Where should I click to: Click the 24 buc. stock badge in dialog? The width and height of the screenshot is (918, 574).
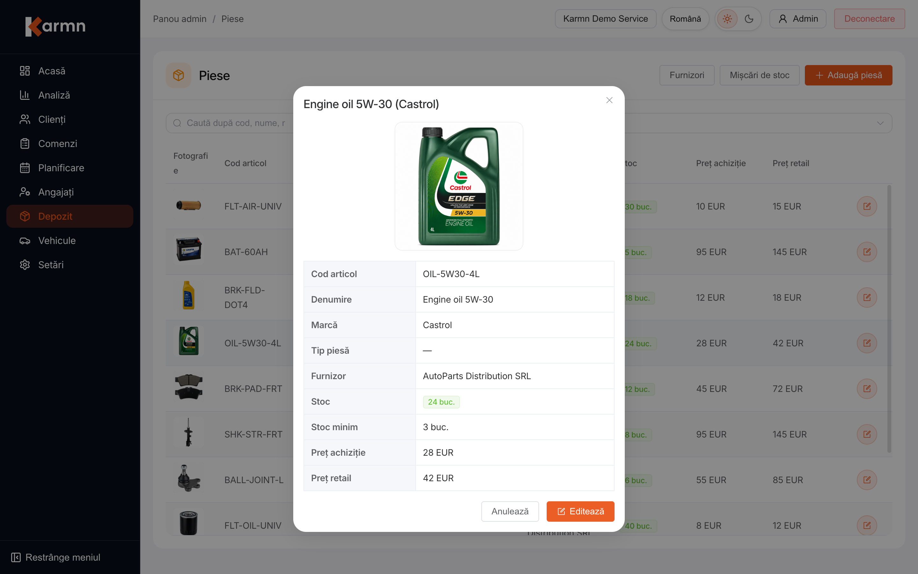pos(441,402)
